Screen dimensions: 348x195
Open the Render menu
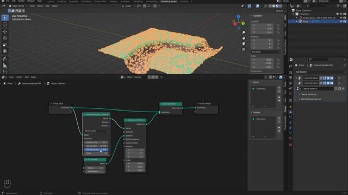tap(21, 1)
